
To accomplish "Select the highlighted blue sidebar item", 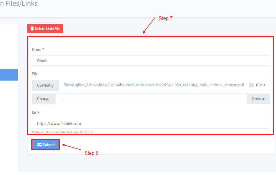I will (9, 75).
